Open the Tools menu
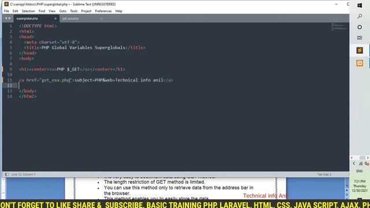 click(x=73, y=11)
